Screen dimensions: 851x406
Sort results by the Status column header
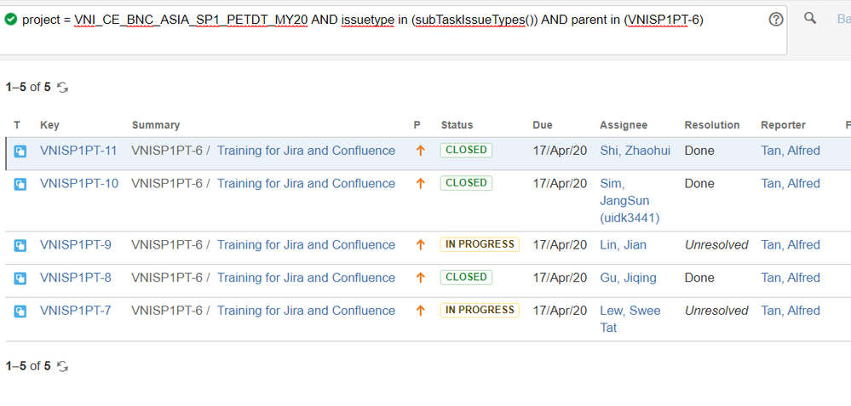pyautogui.click(x=457, y=125)
